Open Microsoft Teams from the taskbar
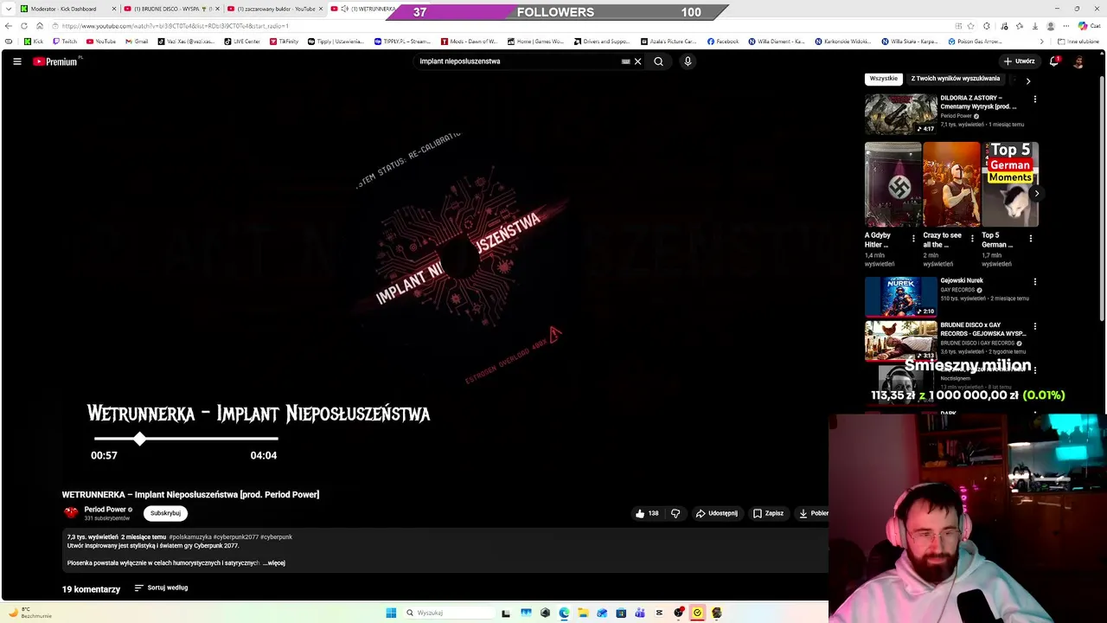 click(640, 613)
